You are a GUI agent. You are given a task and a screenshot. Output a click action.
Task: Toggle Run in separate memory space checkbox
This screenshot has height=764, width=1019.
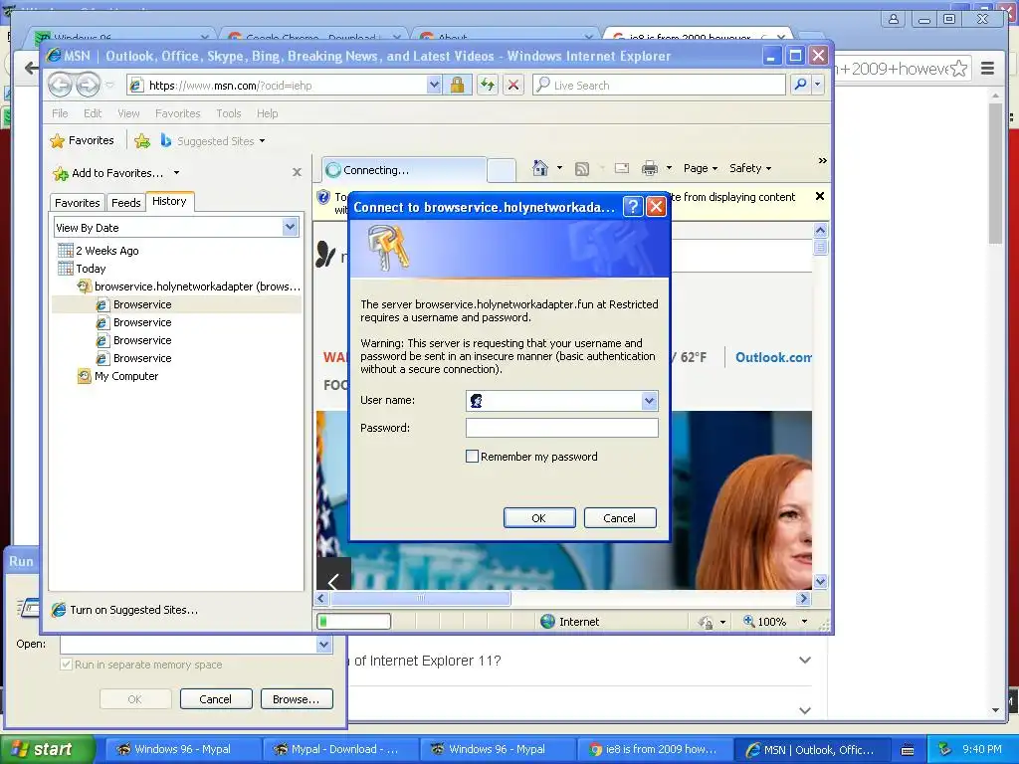[x=66, y=665]
